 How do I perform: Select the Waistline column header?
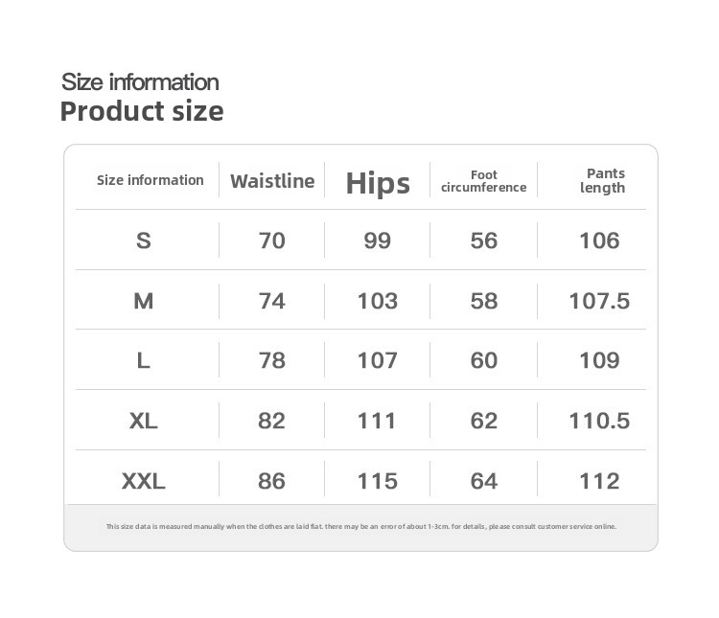click(x=272, y=181)
